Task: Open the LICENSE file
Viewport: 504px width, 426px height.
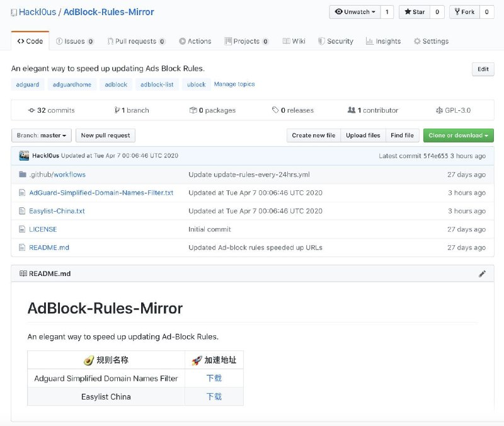Action: [43, 229]
